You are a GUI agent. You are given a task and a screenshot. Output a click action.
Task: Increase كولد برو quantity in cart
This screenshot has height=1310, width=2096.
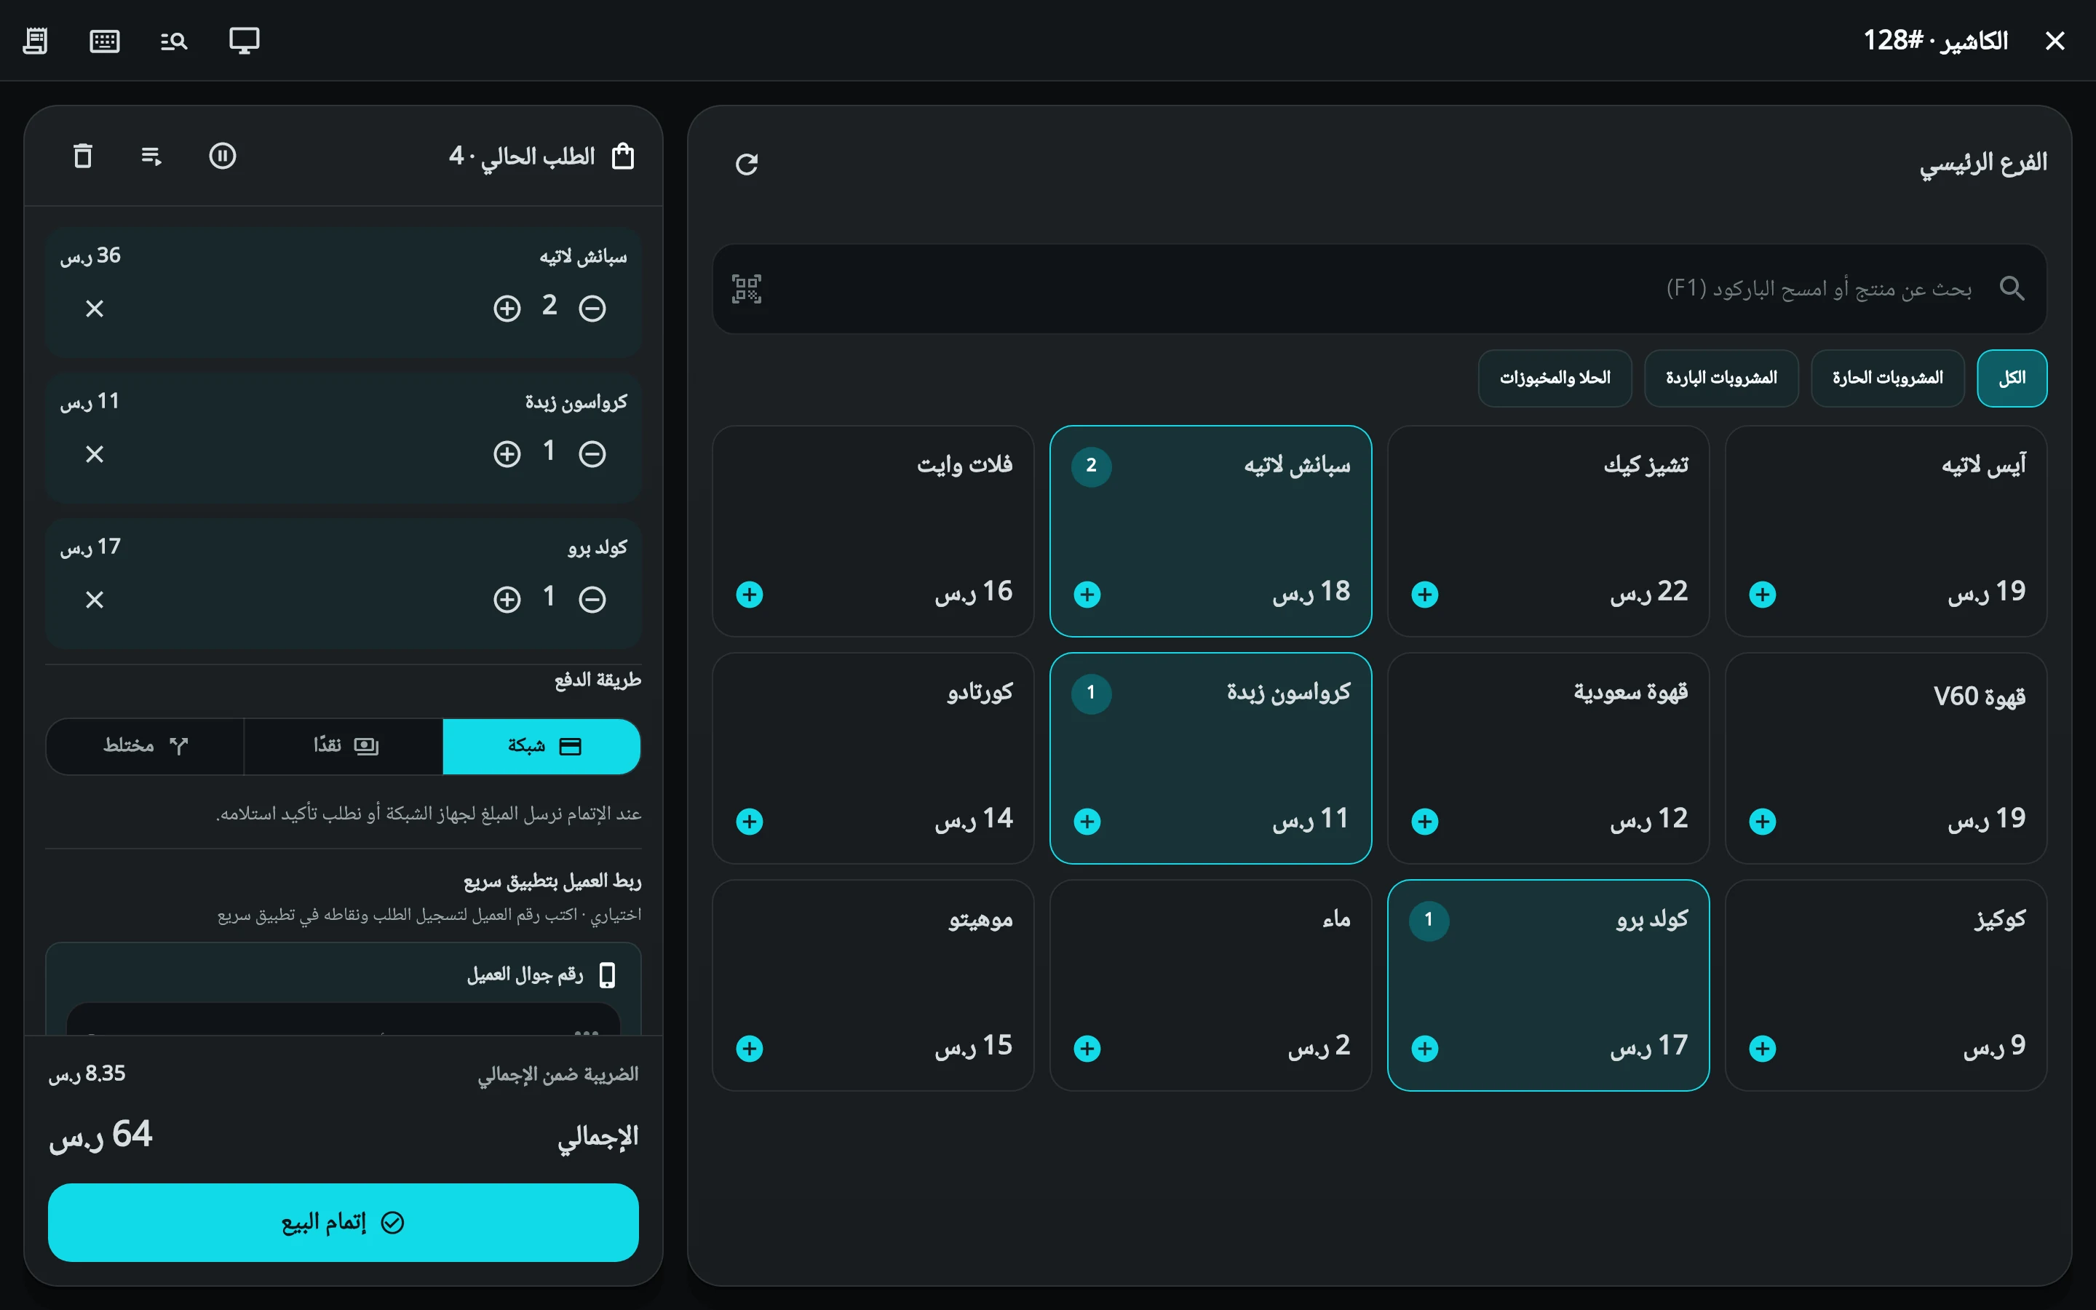pos(507,600)
